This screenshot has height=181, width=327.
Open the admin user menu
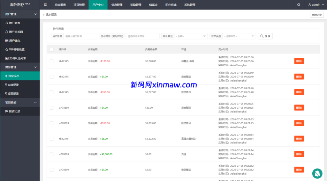(316, 4)
